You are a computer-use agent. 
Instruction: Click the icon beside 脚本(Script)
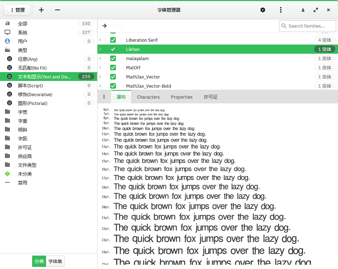(10, 85)
